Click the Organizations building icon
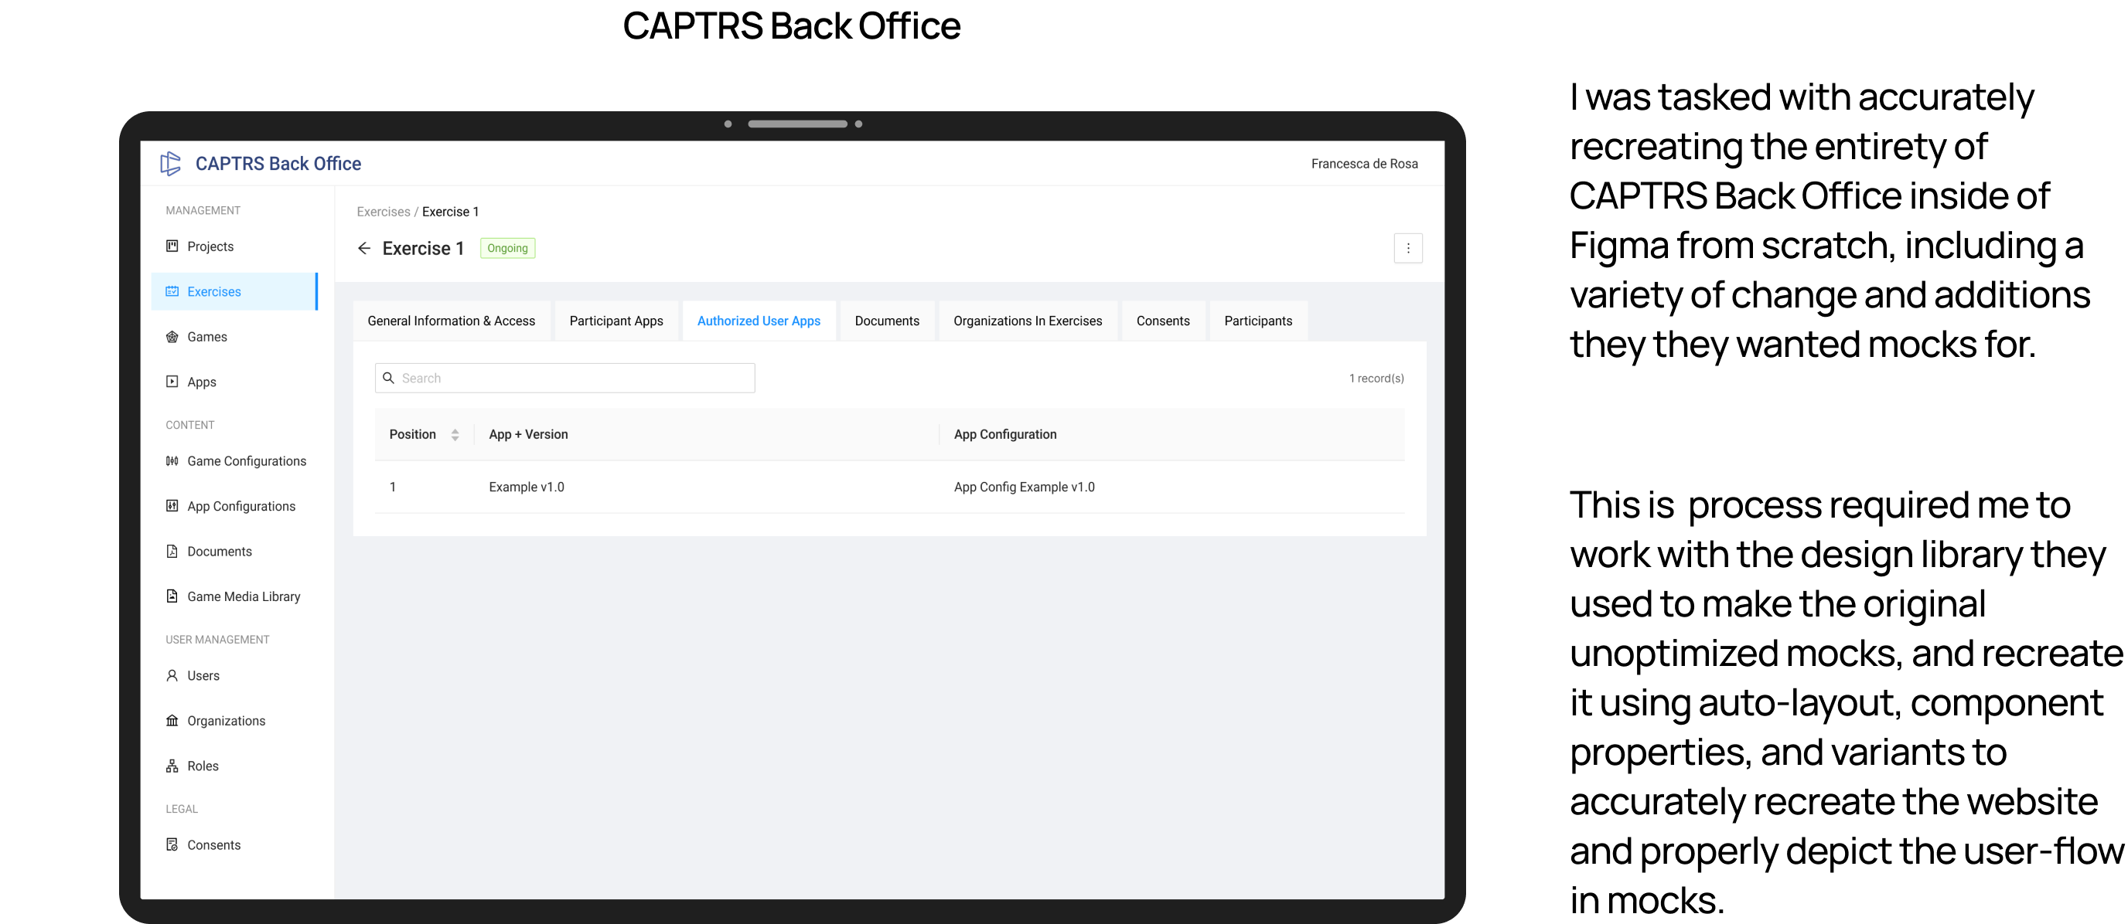The height and width of the screenshot is (924, 2128). click(x=172, y=720)
